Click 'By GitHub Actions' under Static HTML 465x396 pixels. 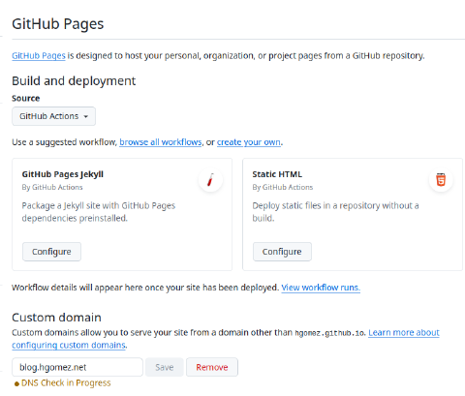[283, 187]
